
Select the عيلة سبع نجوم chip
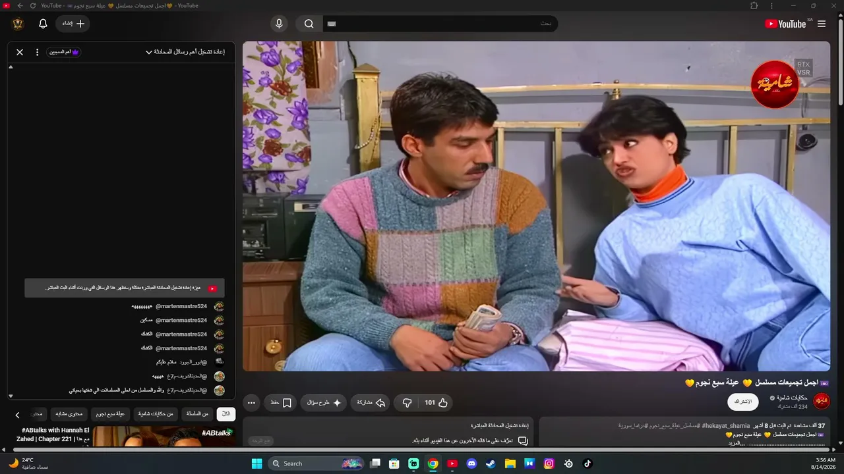click(x=110, y=414)
